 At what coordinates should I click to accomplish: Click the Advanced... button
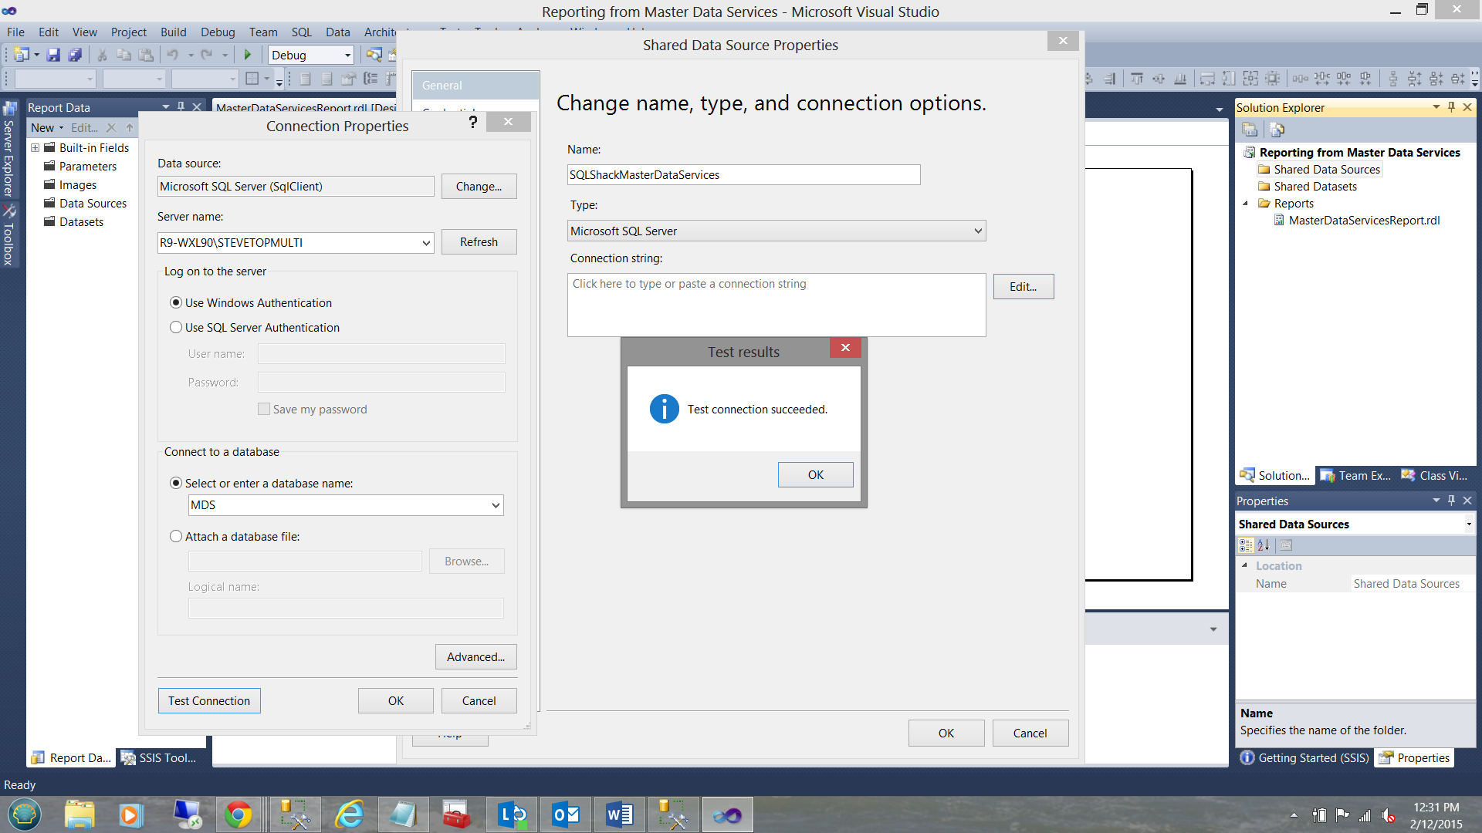[475, 657]
